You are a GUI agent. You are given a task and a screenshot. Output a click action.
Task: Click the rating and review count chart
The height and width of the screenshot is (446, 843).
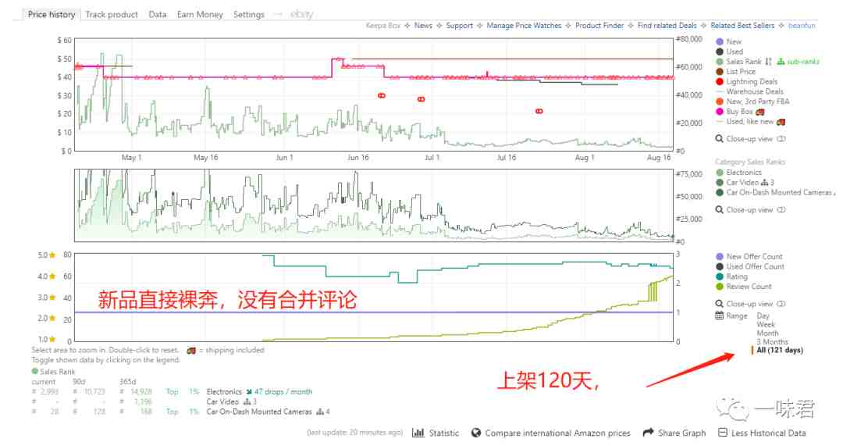click(374, 298)
